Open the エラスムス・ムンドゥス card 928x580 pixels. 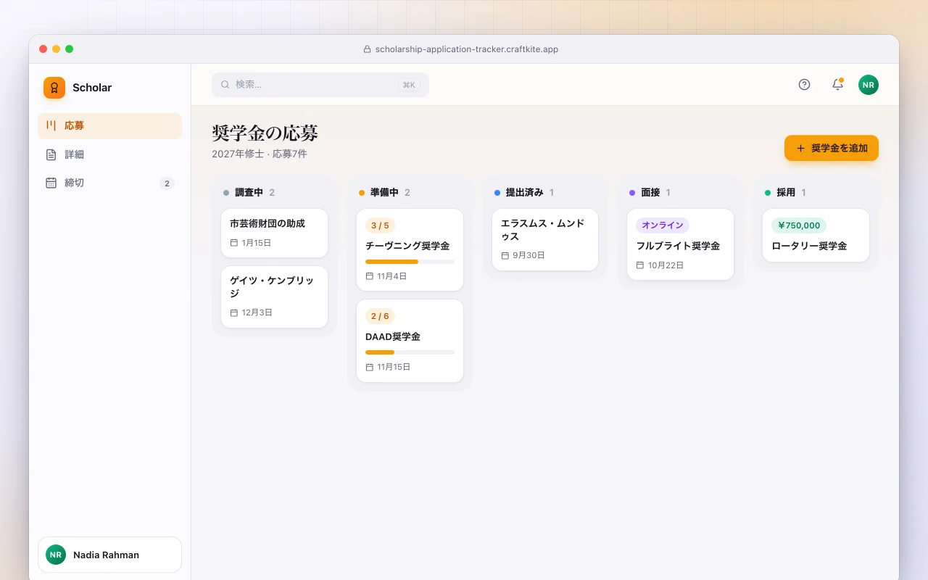tap(545, 239)
